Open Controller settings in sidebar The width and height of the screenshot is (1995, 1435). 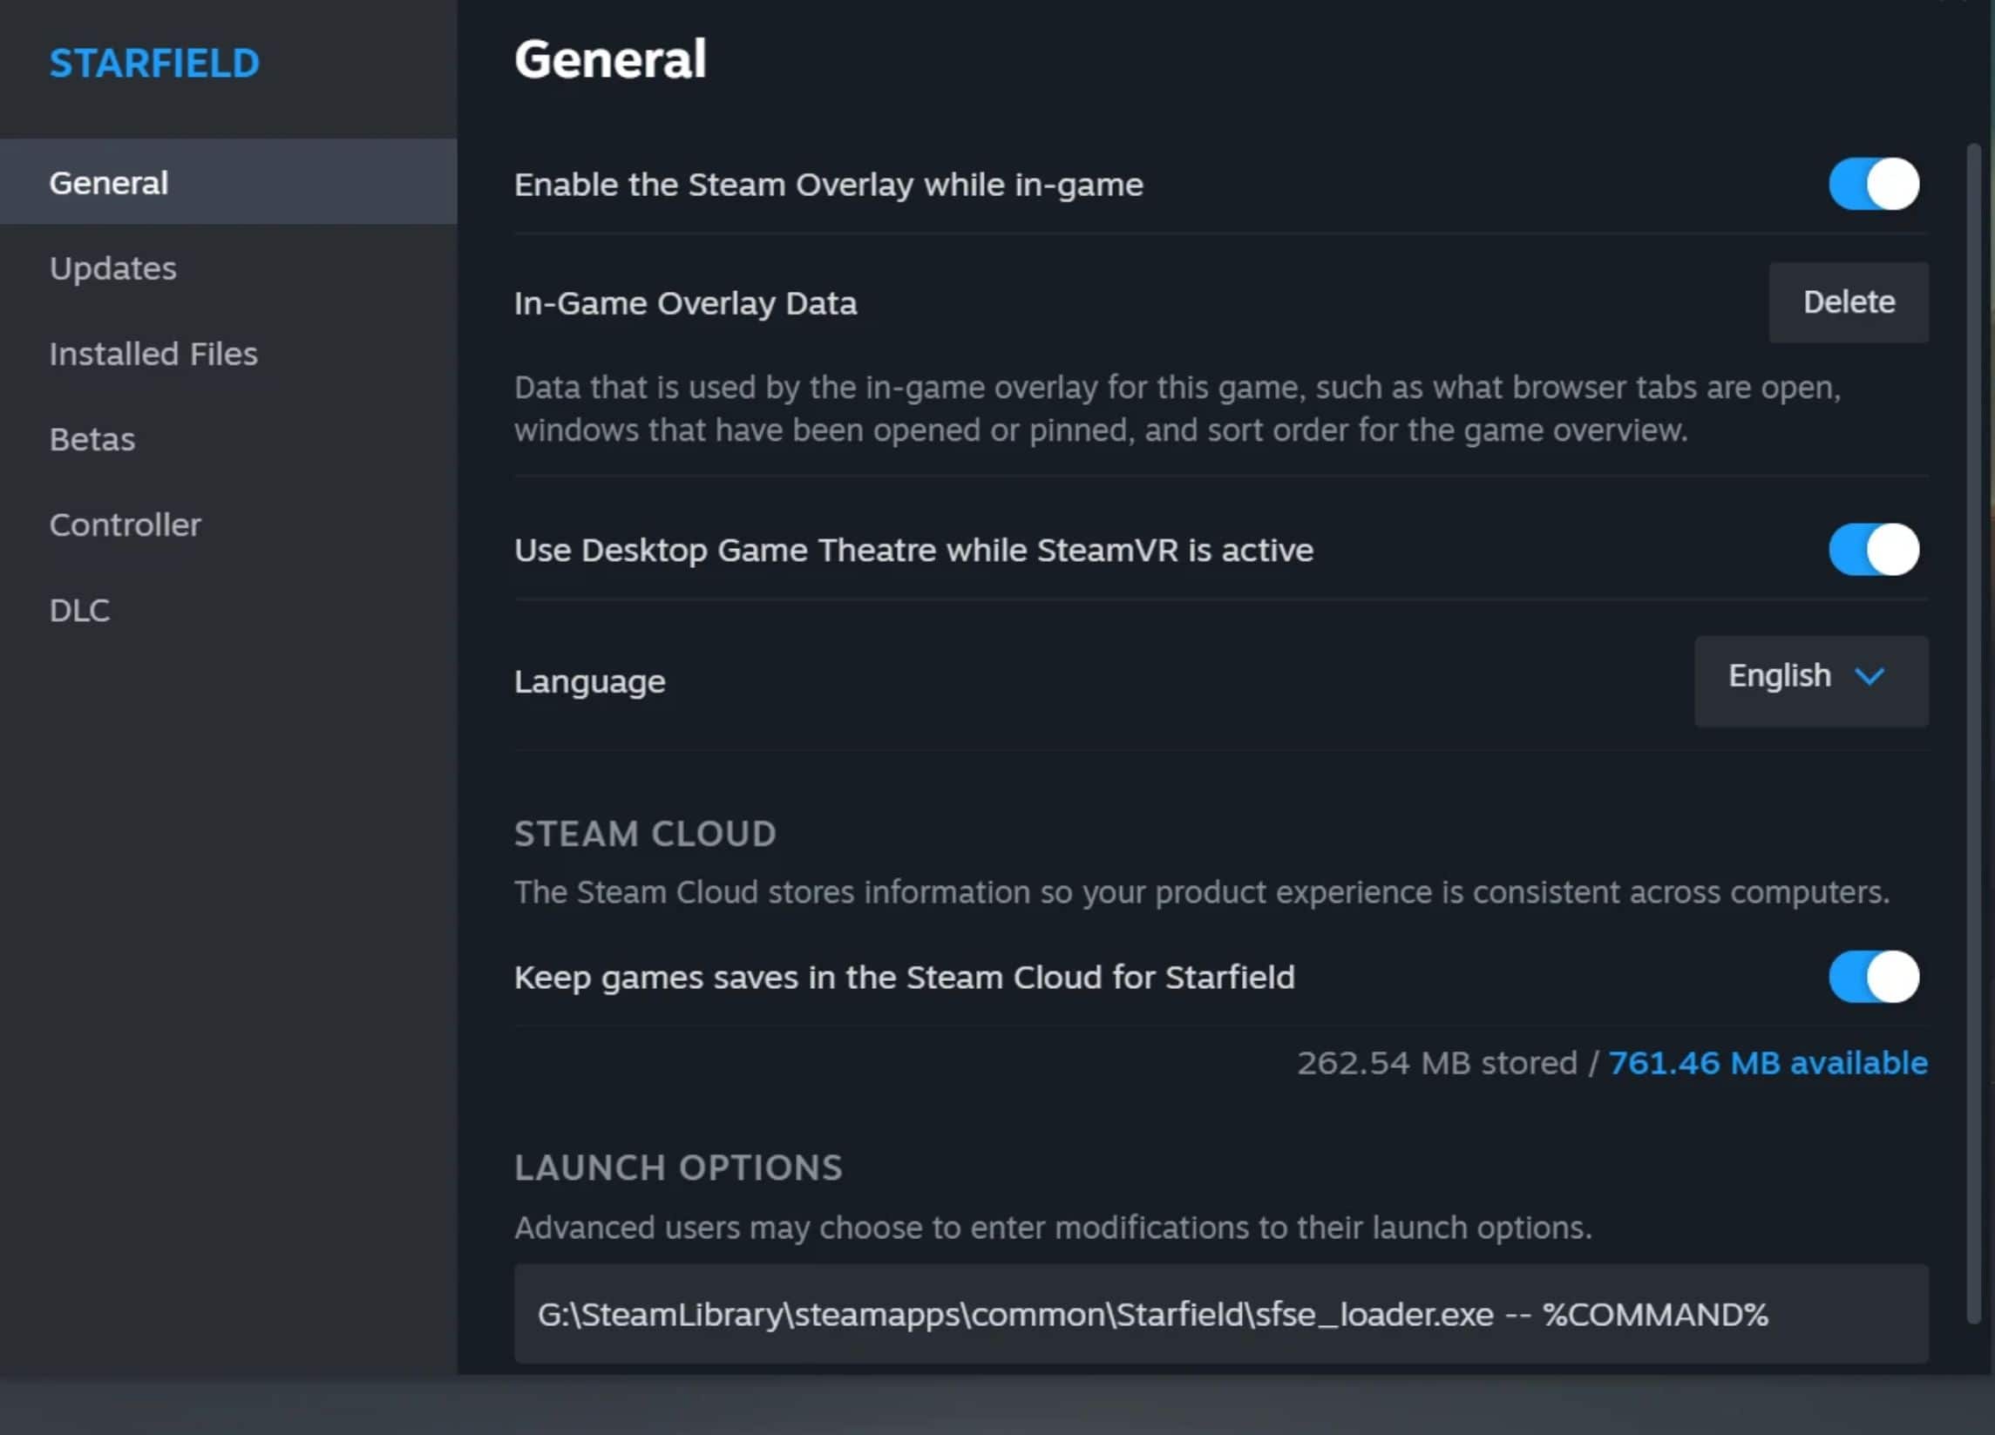pos(125,525)
